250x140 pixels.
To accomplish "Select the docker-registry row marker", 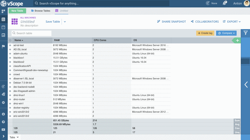I will click(10, 108).
